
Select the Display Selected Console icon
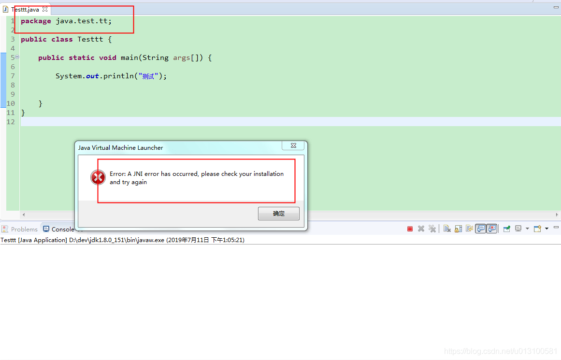(x=518, y=229)
